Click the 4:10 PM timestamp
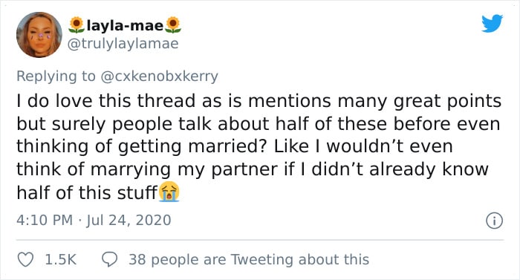520x280 pixels. [x=45, y=221]
